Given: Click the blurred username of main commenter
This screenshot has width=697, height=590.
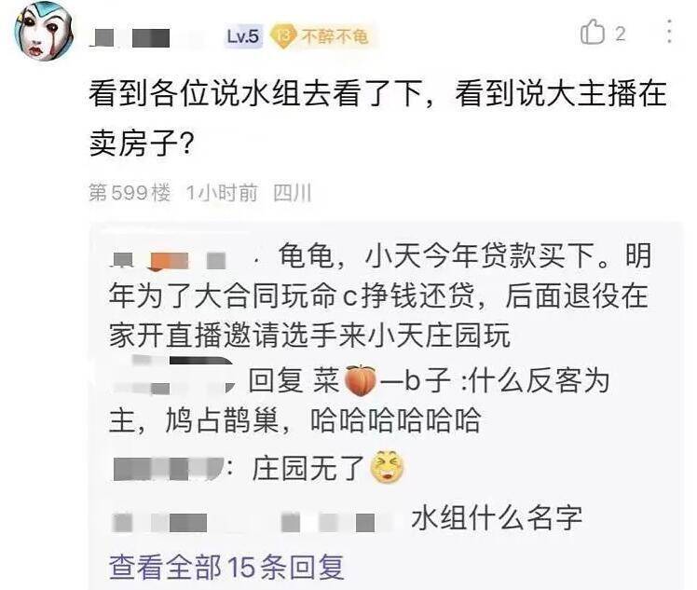Looking at the screenshot, I should coord(130,38).
